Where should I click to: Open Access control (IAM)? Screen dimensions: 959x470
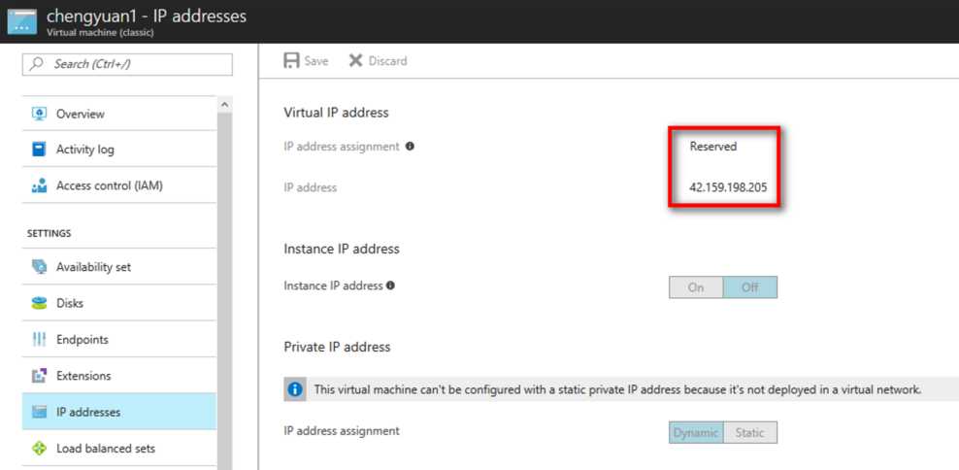(119, 185)
